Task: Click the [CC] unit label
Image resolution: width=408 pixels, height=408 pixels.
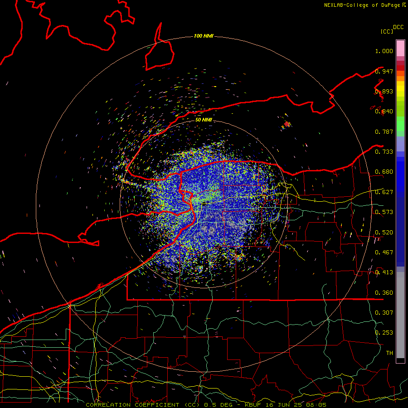Action: point(387,31)
